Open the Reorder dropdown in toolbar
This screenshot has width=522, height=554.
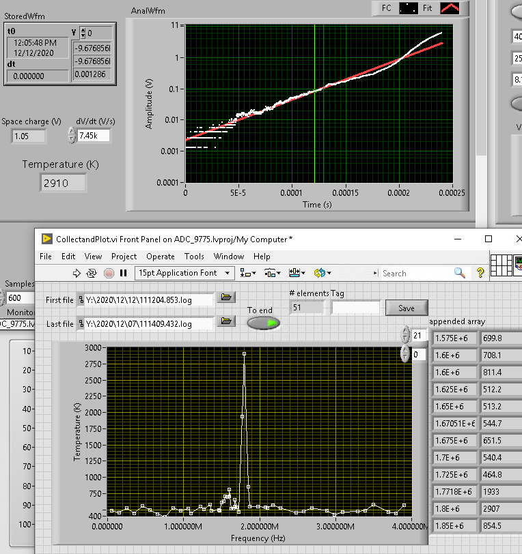pyautogui.click(x=321, y=273)
